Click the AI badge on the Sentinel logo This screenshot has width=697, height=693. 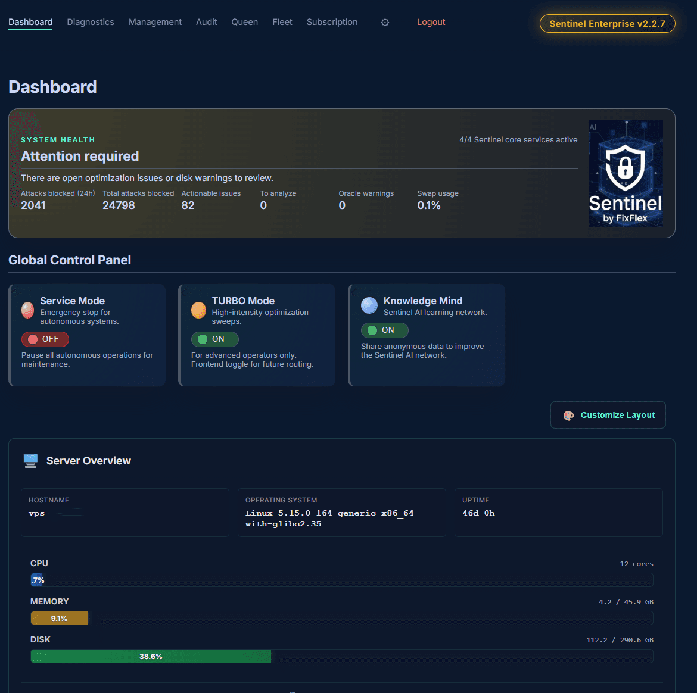(592, 126)
